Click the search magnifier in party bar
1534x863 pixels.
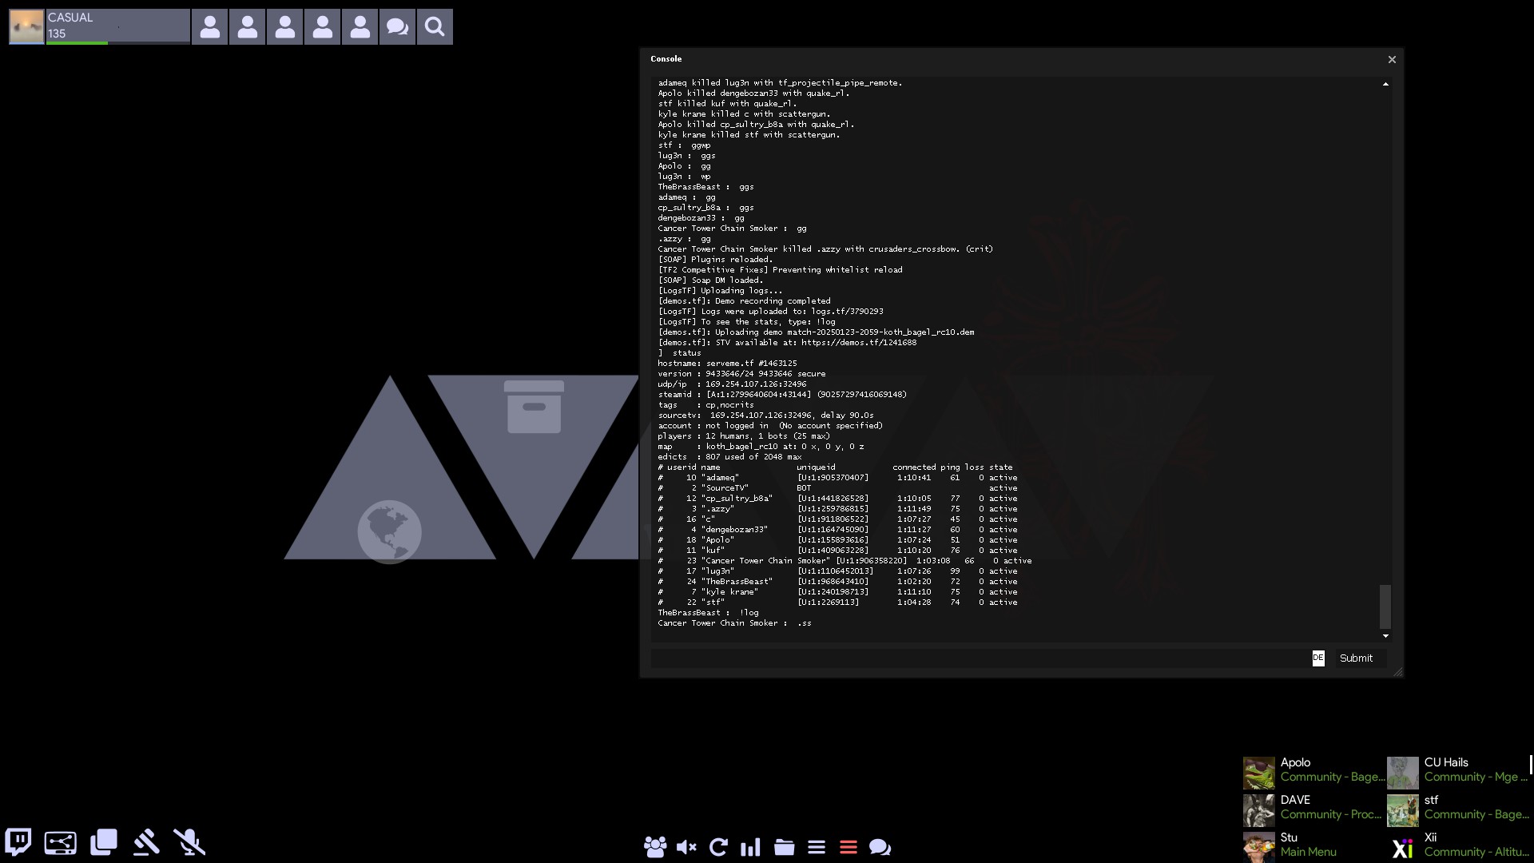tap(435, 27)
